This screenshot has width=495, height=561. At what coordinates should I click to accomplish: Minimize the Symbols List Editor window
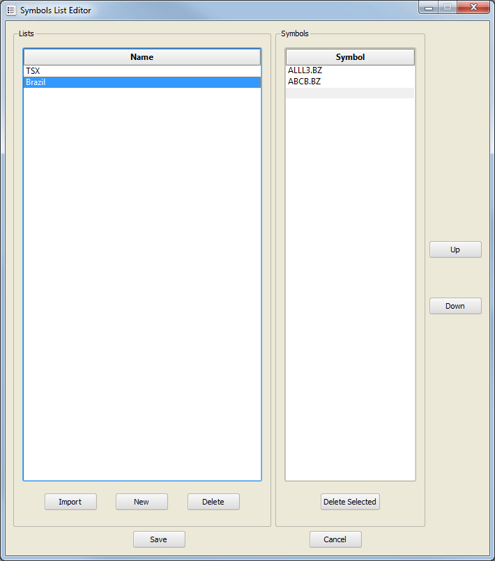click(x=428, y=8)
